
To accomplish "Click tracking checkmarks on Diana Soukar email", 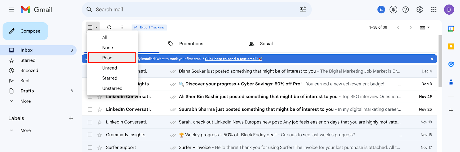I will pos(173,71).
